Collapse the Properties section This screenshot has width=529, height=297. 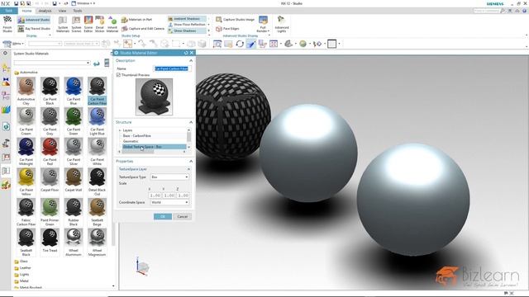pos(191,162)
